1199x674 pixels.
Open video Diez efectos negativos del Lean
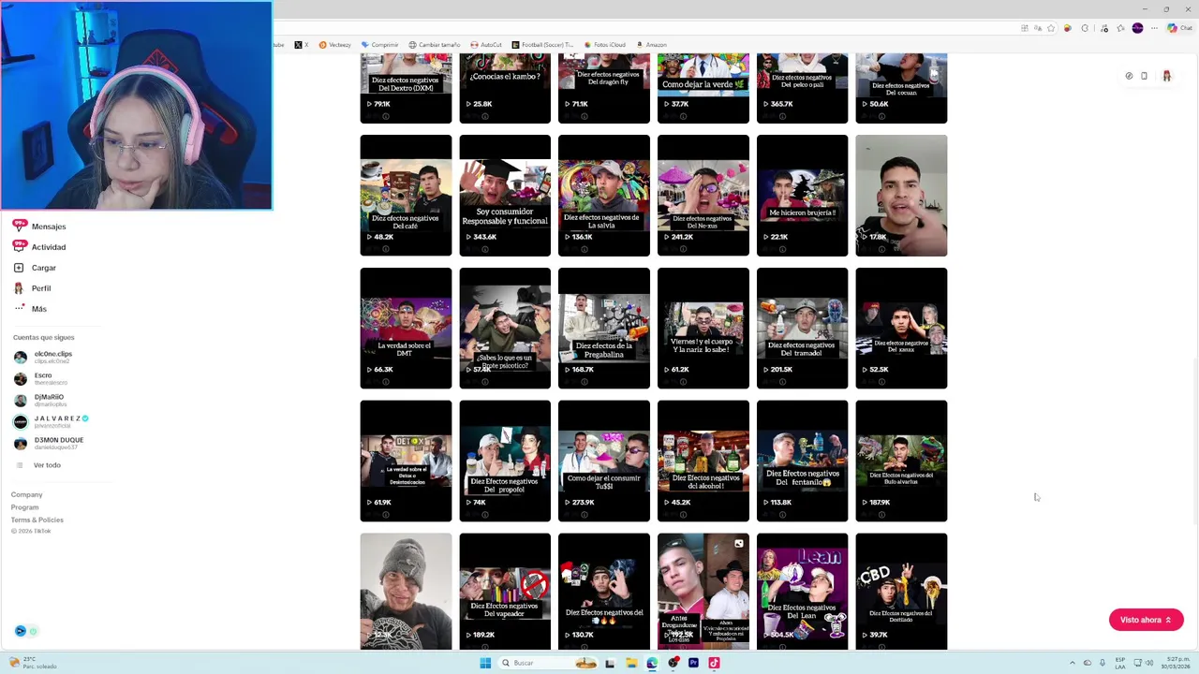coord(802,592)
